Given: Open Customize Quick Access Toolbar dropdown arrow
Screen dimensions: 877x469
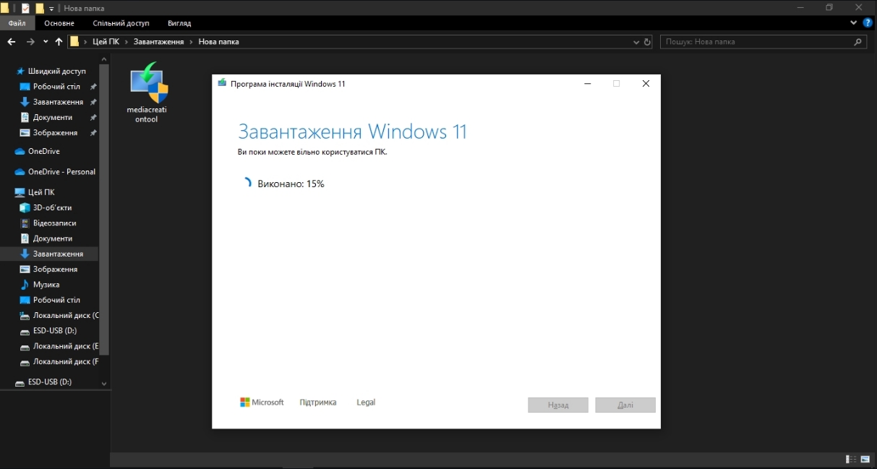Looking at the screenshot, I should click(x=52, y=9).
